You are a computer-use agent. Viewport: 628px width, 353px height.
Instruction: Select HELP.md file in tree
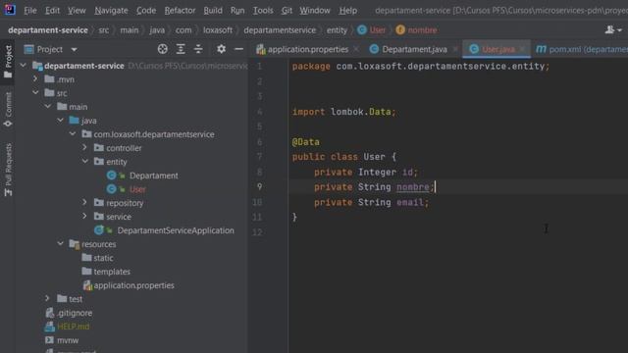(x=74, y=327)
